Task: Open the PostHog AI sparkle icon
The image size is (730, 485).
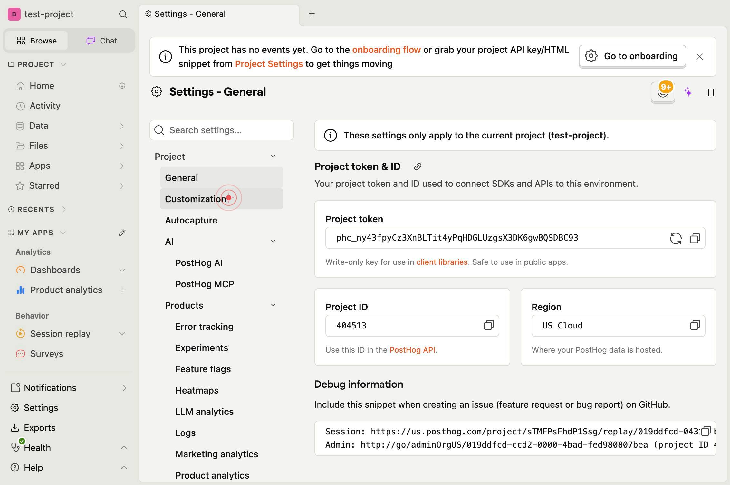Action: [x=688, y=92]
